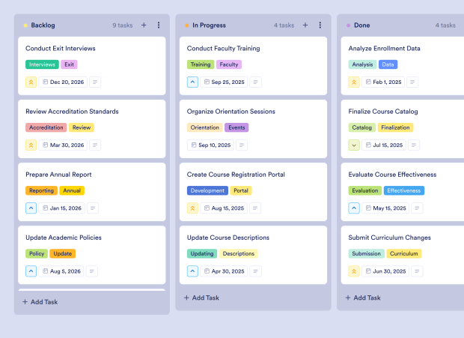Open priority selector on Finalize Course Catalog card
Screen dimensions: 464x338
pos(355,145)
